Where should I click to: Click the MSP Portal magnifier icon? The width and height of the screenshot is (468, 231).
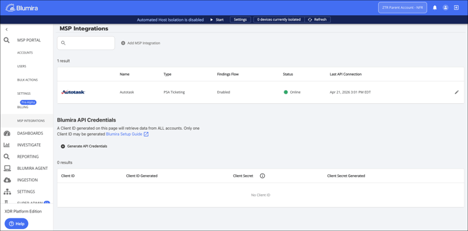6,40
